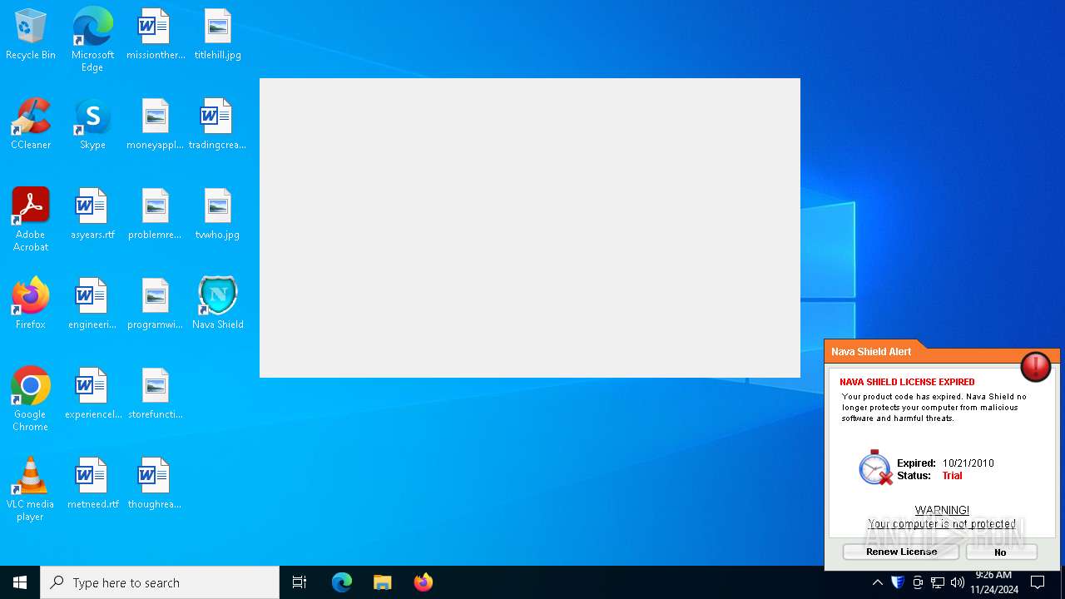The width and height of the screenshot is (1065, 599).
Task: Click the Type here to search box
Action: coord(160,582)
